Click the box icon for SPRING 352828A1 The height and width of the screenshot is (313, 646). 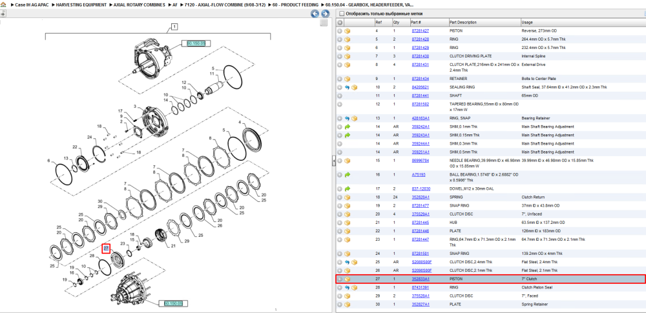[x=348, y=197]
